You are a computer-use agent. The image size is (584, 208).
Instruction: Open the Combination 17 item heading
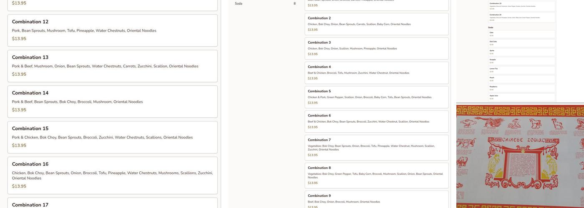30,205
